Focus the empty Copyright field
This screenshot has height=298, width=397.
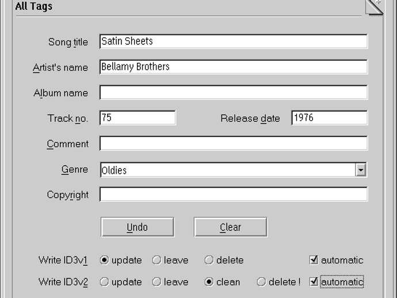pos(234,194)
